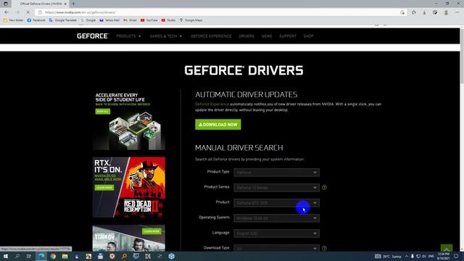Click the taskbar clock and date
This screenshot has width=464, height=261.
443,256
